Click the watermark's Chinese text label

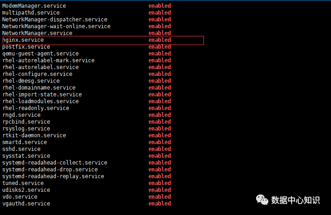(296, 200)
